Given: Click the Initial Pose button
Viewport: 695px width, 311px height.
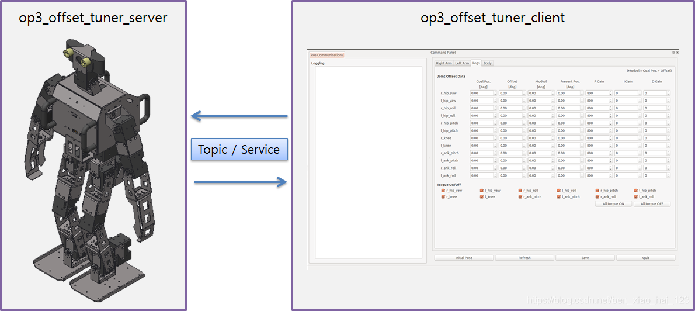Looking at the screenshot, I should click(x=464, y=258).
